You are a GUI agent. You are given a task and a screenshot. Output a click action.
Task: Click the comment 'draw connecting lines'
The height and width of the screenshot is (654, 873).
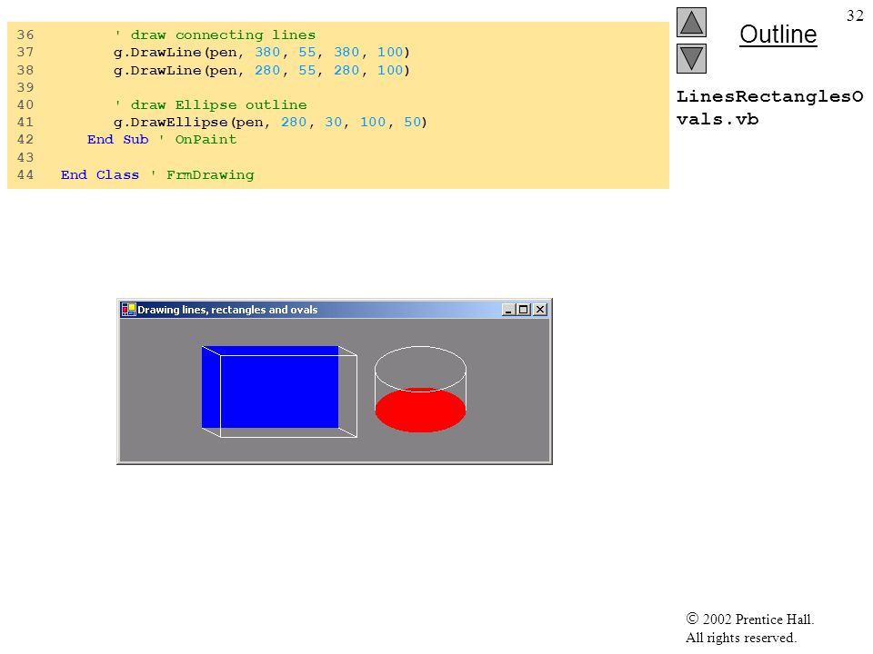216,35
